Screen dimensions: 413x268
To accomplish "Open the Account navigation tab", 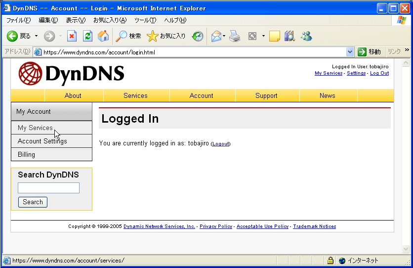I will (x=201, y=95).
